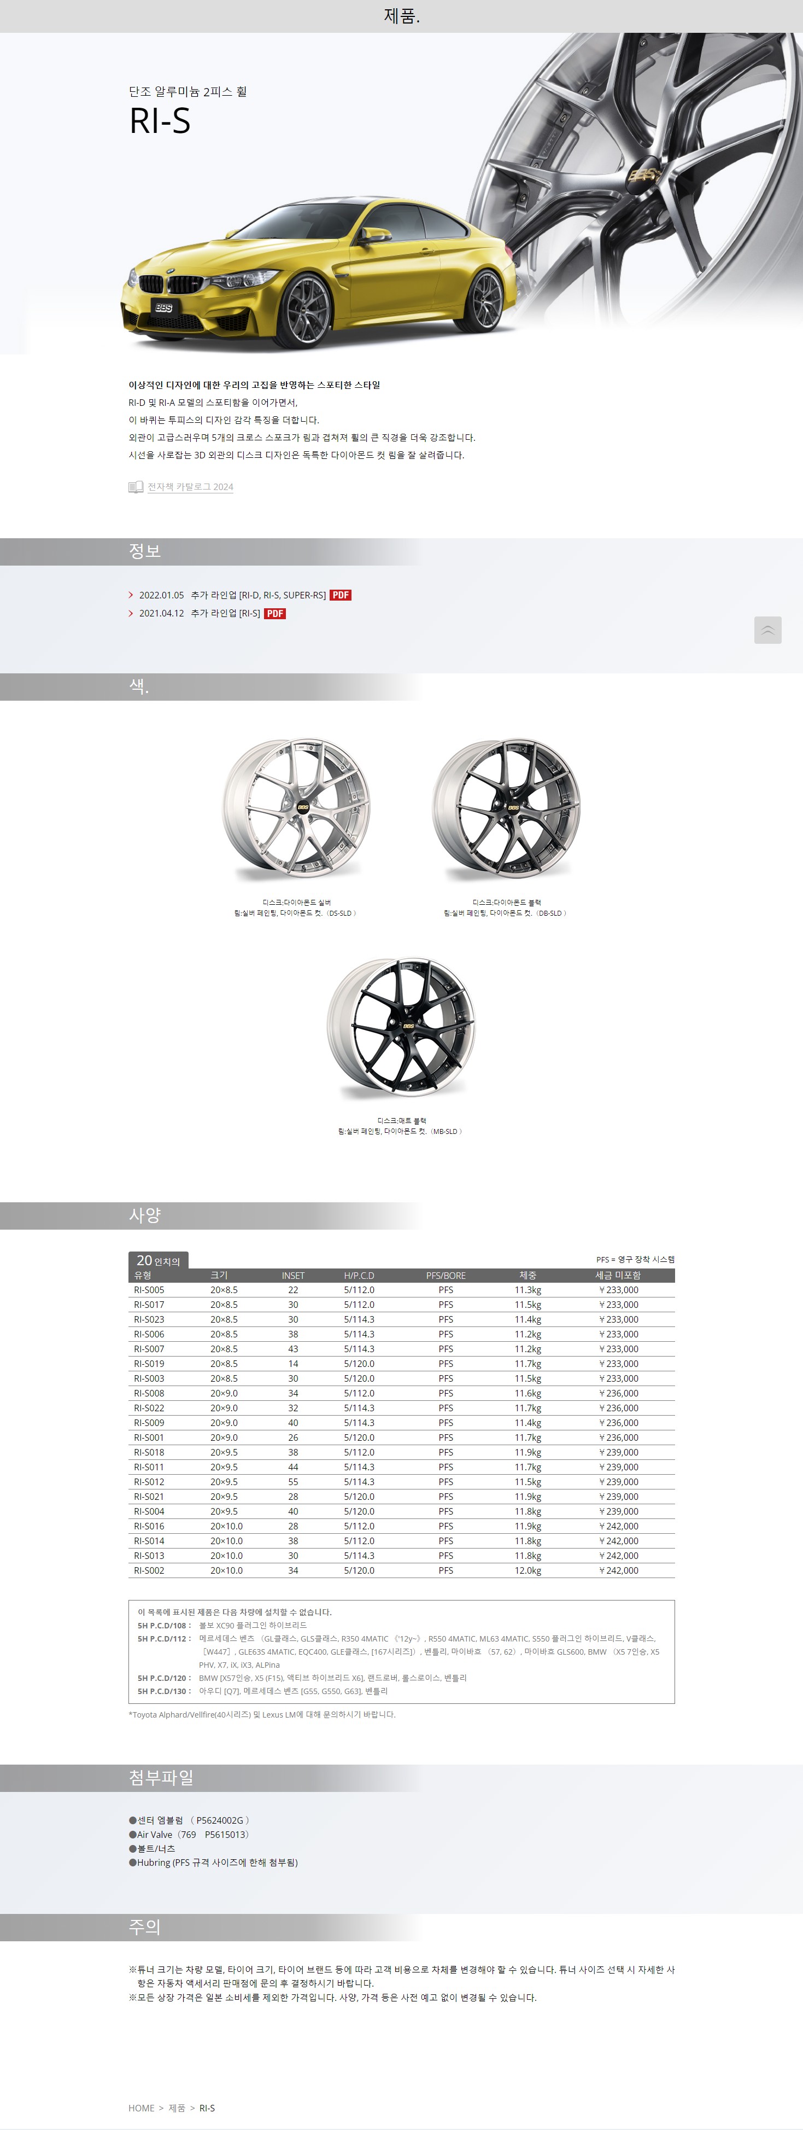
Task: Click the PFS/BORE column header
Action: coord(446,1276)
